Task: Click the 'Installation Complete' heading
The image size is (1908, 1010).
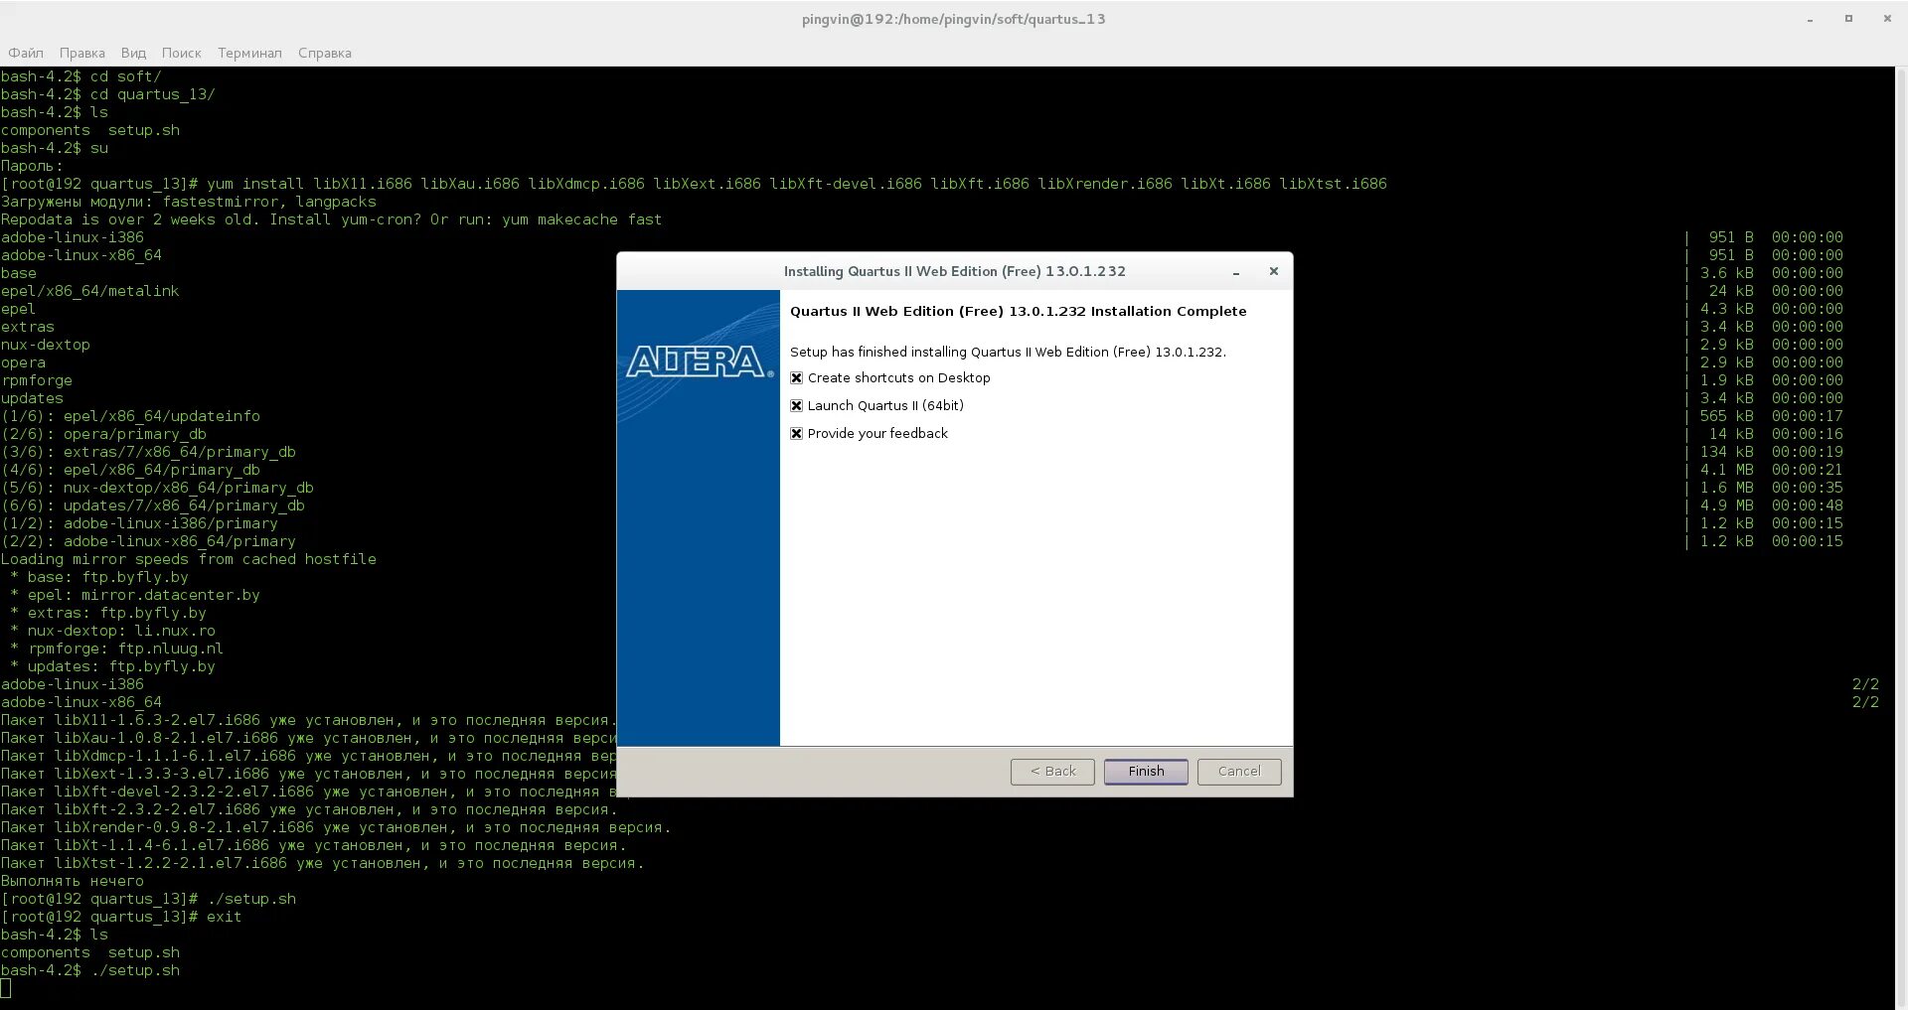Action: coord(1018,311)
